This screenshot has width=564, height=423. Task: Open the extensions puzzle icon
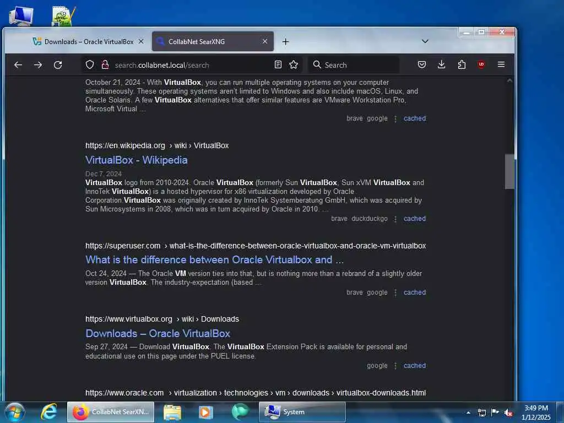[462, 65]
